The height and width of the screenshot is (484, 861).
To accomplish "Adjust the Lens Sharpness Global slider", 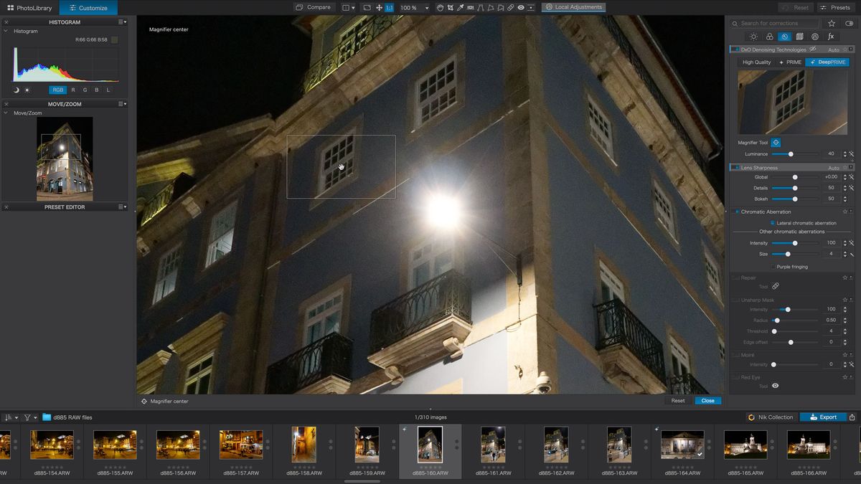I will 795,177.
